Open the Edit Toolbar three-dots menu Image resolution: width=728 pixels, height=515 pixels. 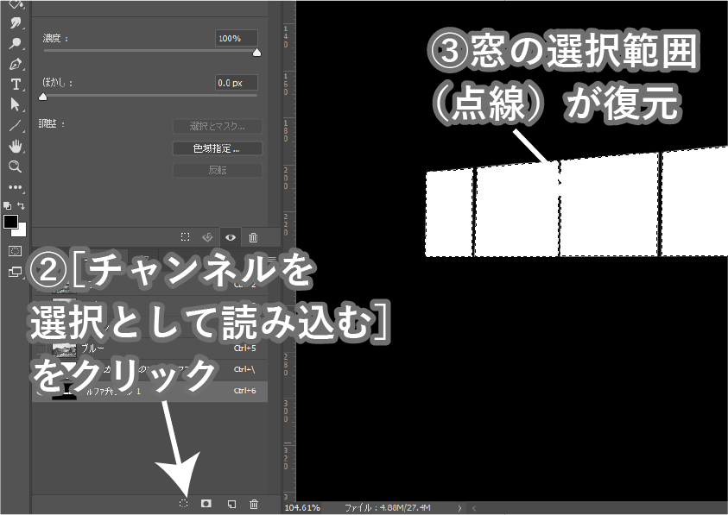[16, 187]
